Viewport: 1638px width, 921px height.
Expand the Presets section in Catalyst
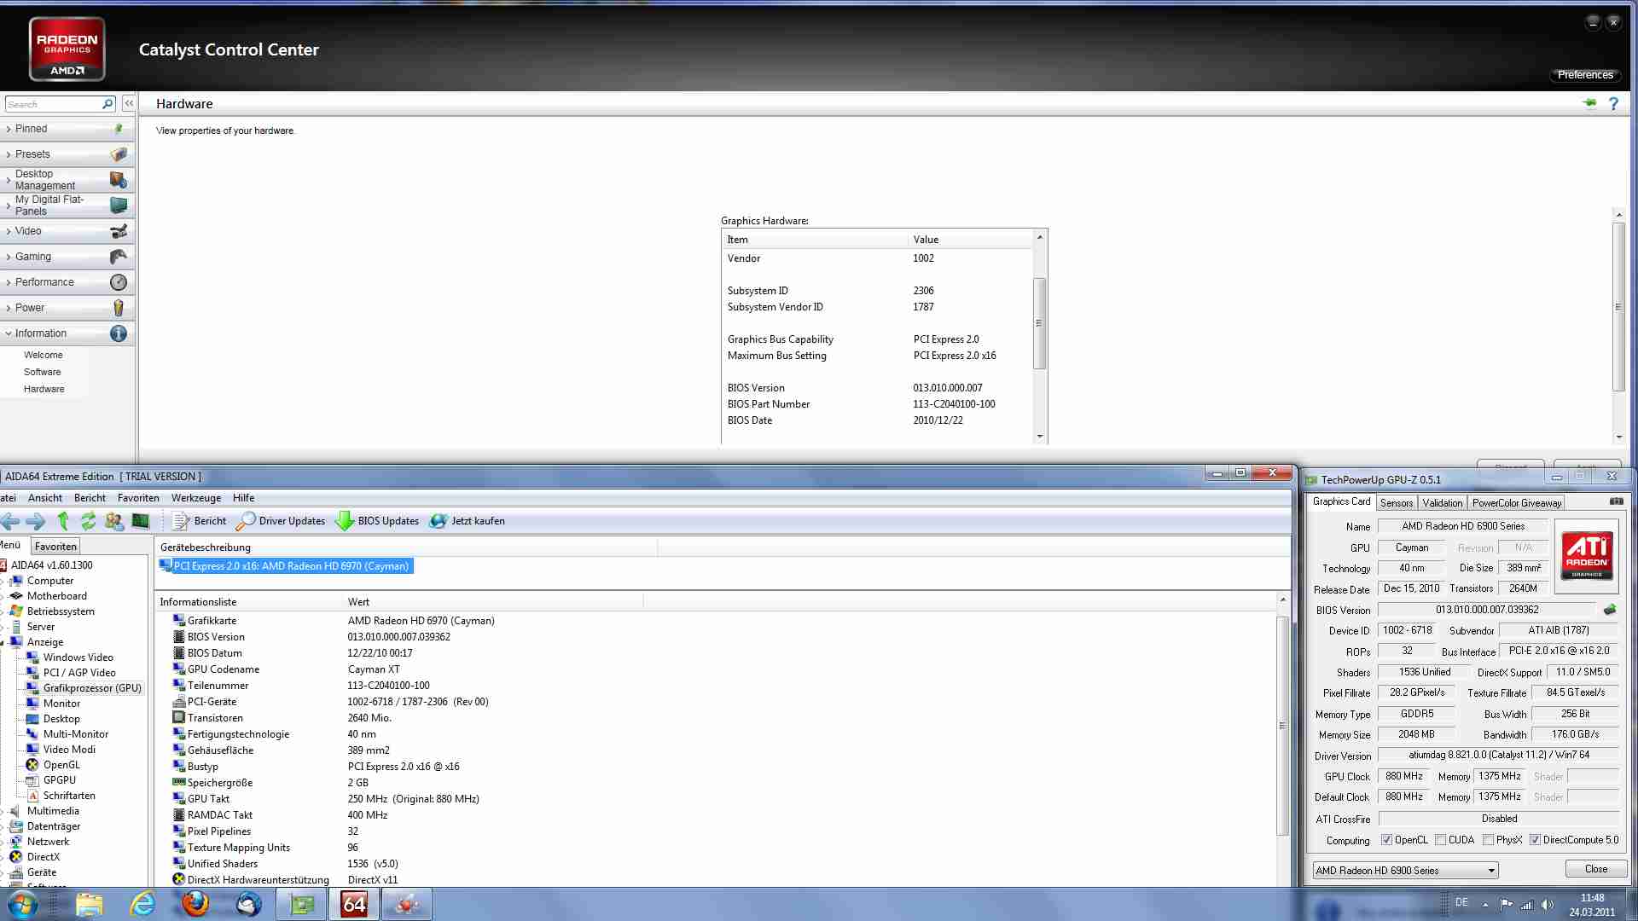click(67, 154)
